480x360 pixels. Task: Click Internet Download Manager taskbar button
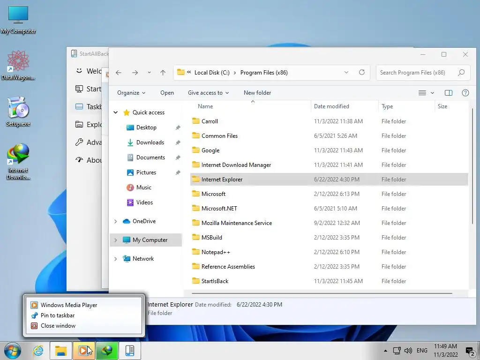pyautogui.click(x=107, y=351)
